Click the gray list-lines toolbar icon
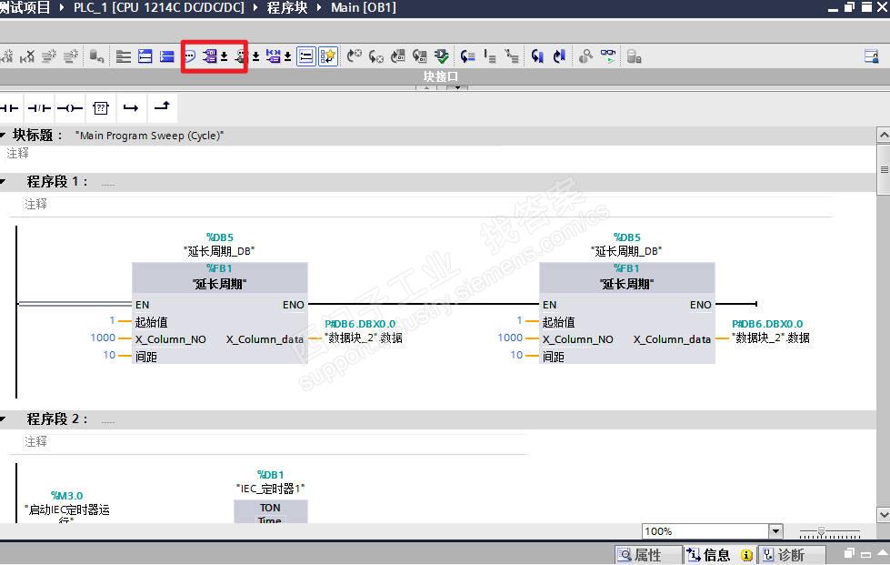 (123, 56)
